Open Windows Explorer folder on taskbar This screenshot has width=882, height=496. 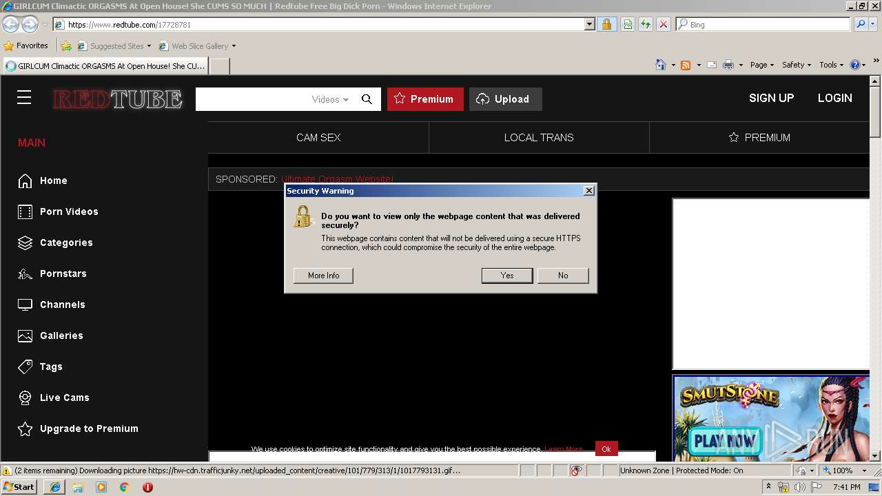tap(78, 487)
